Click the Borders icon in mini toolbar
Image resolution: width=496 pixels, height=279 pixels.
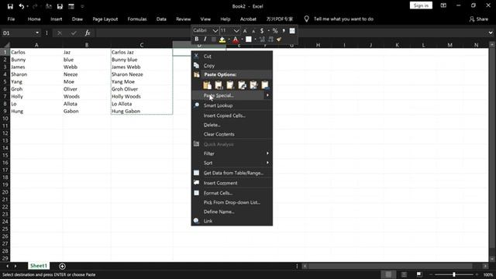[x=249, y=40]
